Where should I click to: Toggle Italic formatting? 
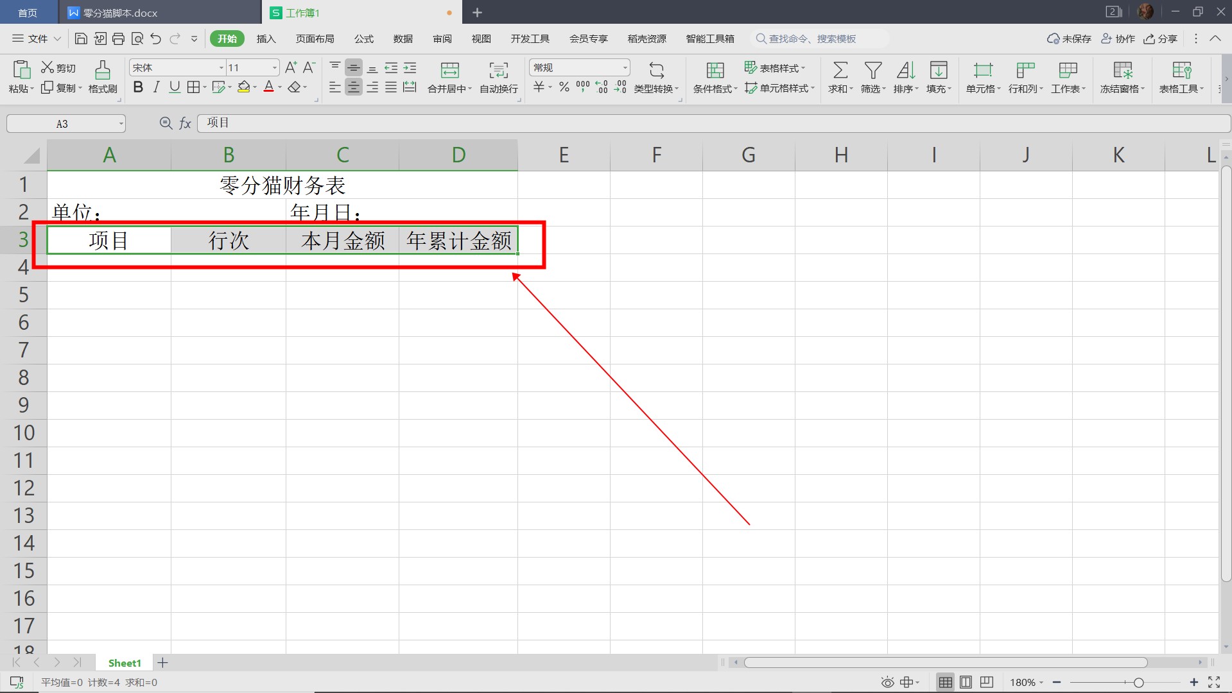[156, 87]
